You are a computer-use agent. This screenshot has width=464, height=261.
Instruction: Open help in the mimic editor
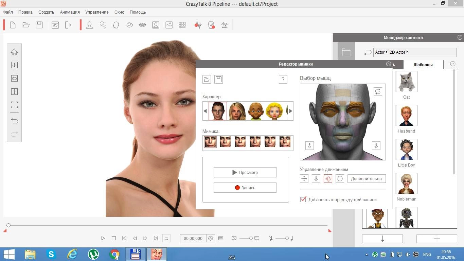coord(283,80)
